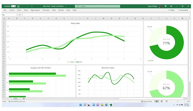Expand the Name Box dropdown arrow
The width and height of the screenshot is (193, 111).
click(16, 15)
